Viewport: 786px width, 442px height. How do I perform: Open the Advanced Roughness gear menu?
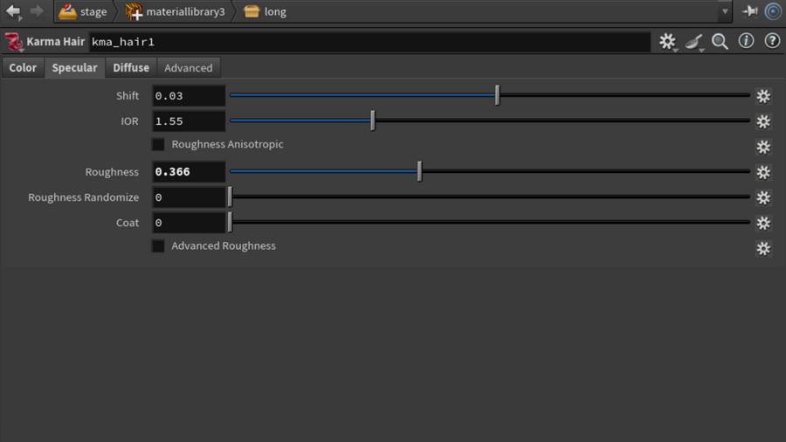(763, 249)
